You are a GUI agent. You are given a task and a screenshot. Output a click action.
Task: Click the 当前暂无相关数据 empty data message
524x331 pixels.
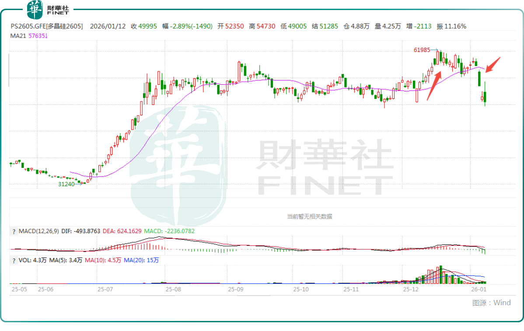[309, 216]
